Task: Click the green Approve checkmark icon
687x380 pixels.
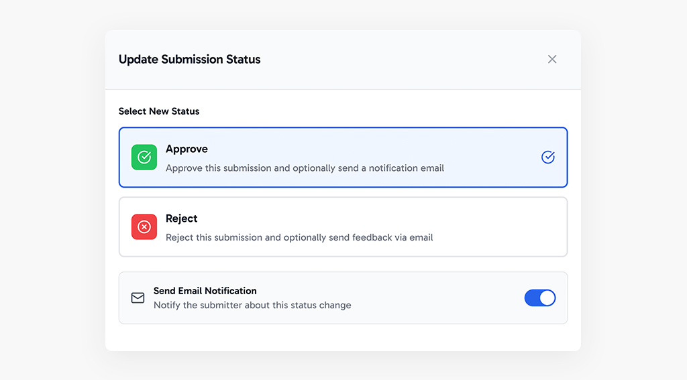Action: click(144, 157)
